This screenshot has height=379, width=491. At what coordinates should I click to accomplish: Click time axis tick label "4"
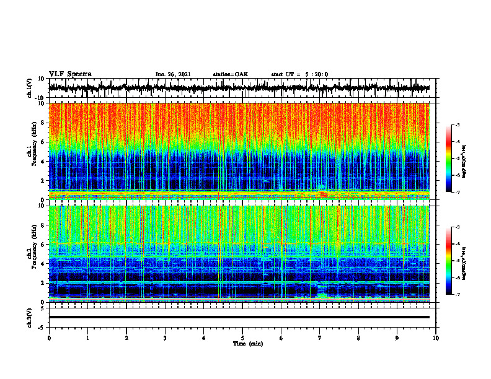click(x=204, y=338)
